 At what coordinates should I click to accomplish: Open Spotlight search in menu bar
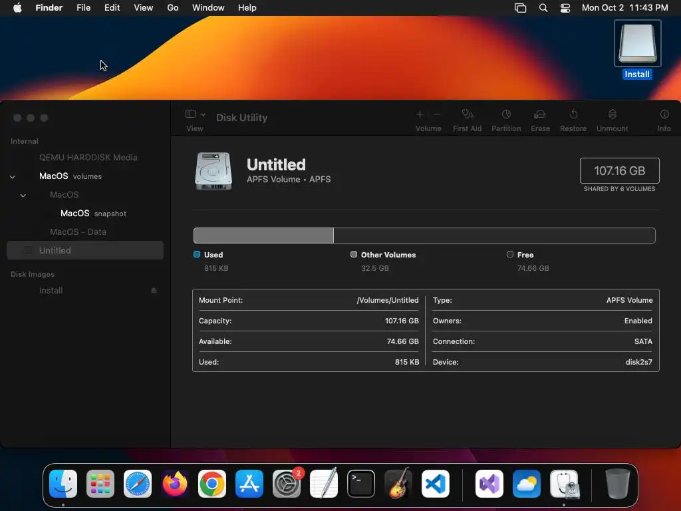543,8
